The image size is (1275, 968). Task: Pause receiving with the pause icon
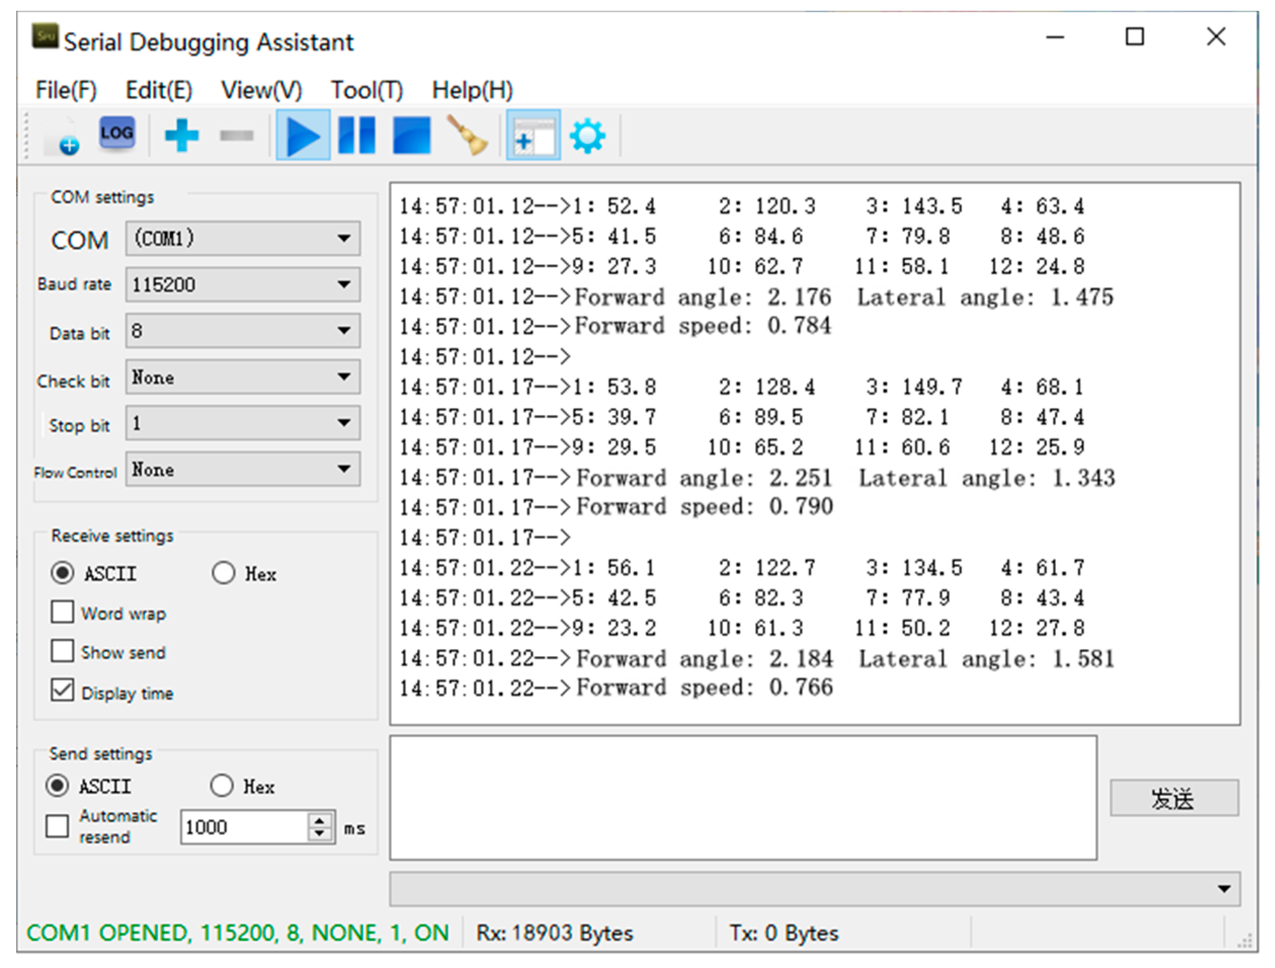click(357, 135)
